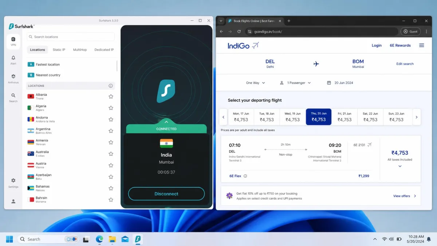Select Sun, 23 Jun fare tab
This screenshot has width=437, height=246.
[x=396, y=117]
